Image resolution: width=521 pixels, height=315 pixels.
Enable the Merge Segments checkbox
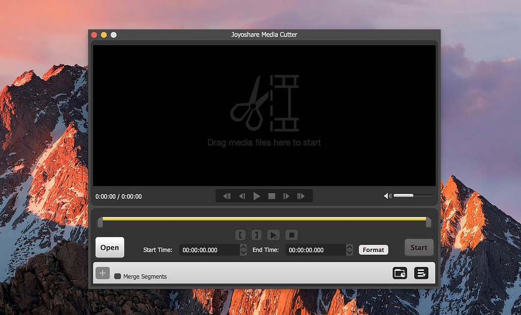click(x=118, y=276)
